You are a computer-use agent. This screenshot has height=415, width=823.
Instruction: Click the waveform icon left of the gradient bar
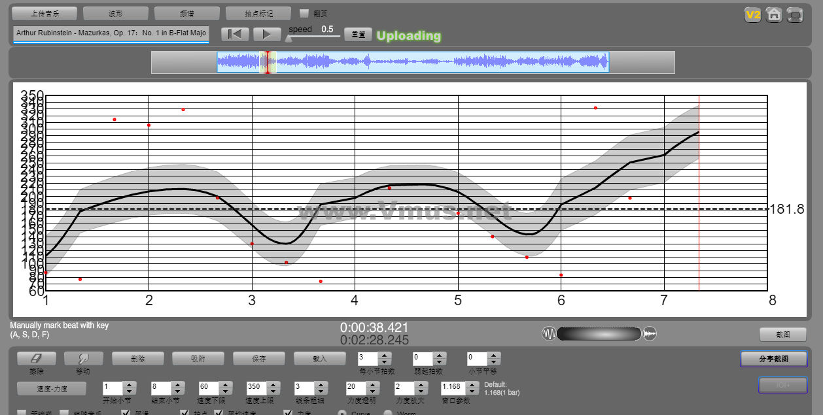pyautogui.click(x=549, y=334)
